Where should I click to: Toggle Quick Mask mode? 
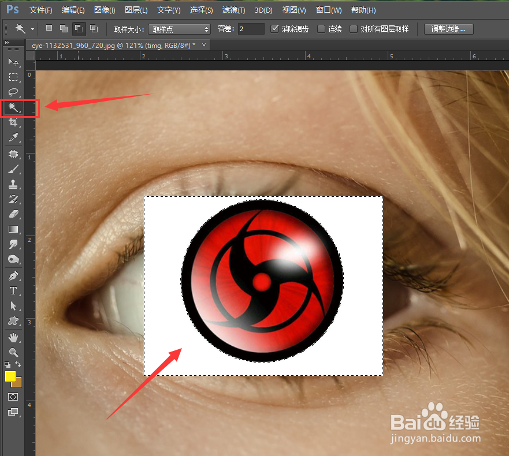coord(13,397)
